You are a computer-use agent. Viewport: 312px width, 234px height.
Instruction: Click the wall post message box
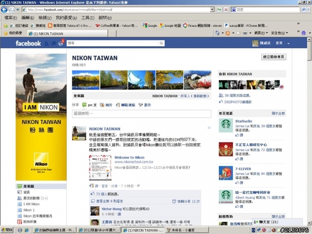point(141,114)
